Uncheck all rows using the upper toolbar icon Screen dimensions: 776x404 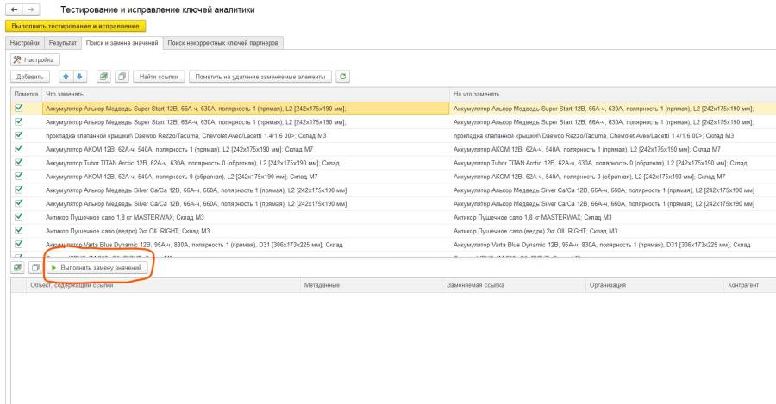pyautogui.click(x=121, y=78)
